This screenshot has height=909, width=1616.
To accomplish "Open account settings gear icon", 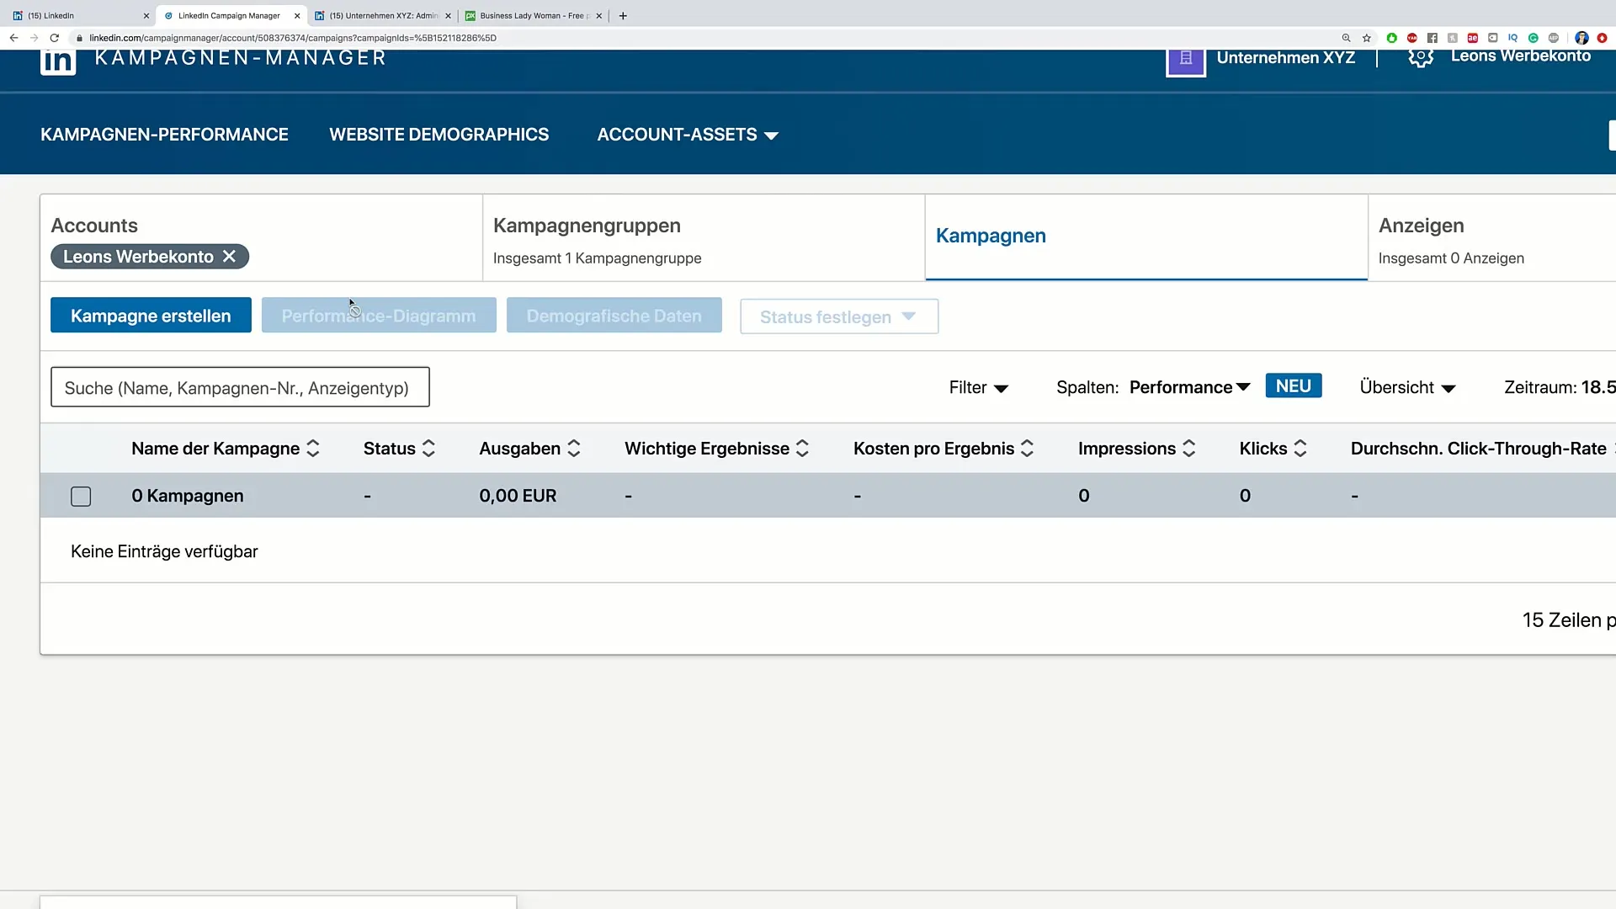I will click(x=1421, y=58).
